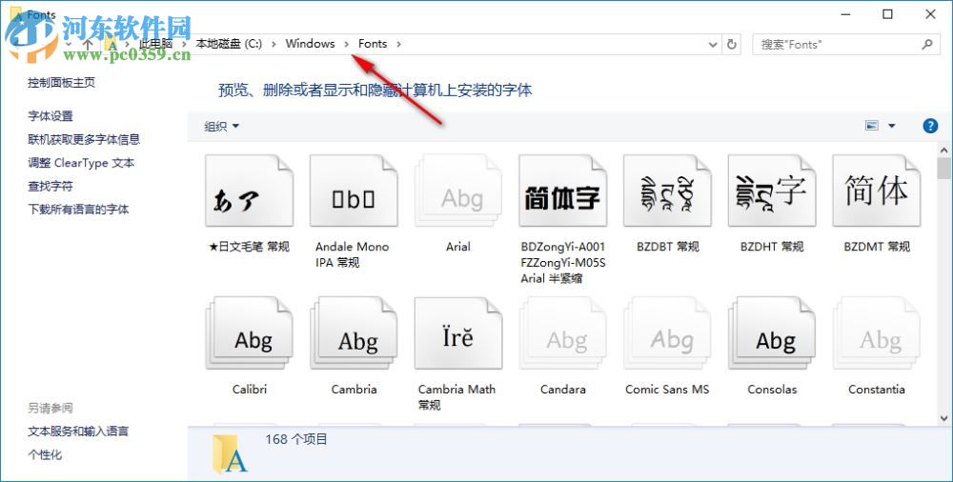953x482 pixels.
Task: Click the Arial label text
Action: [458, 247]
